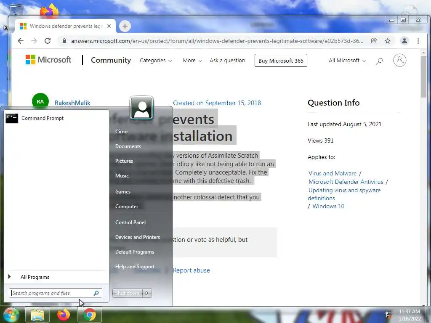Click the RA user avatar

[40, 101]
